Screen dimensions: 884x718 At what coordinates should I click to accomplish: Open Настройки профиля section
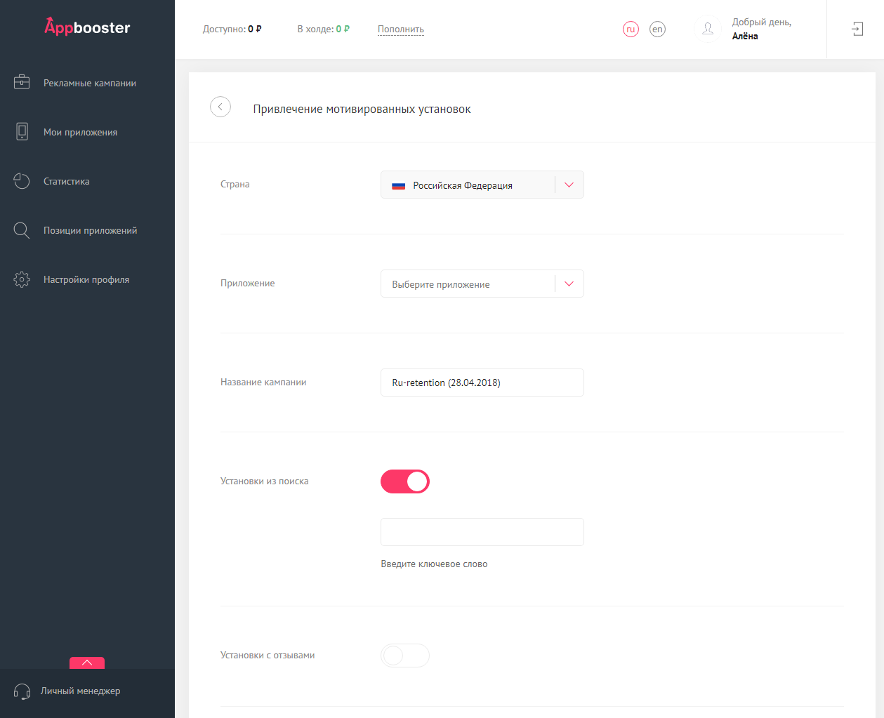click(86, 279)
